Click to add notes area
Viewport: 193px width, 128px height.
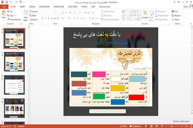coord(181,121)
